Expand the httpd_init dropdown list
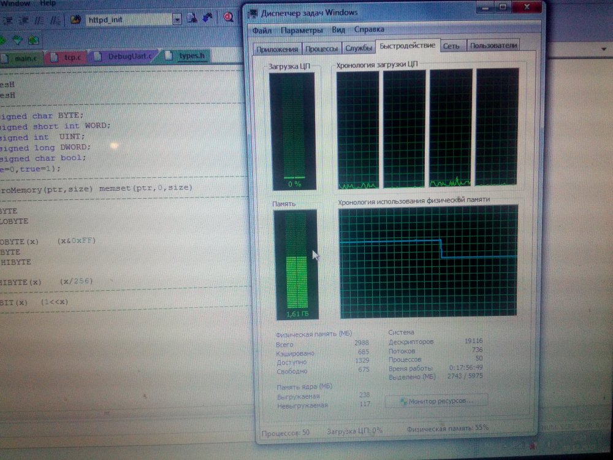Screen dimensions: 613x460 [x=177, y=19]
